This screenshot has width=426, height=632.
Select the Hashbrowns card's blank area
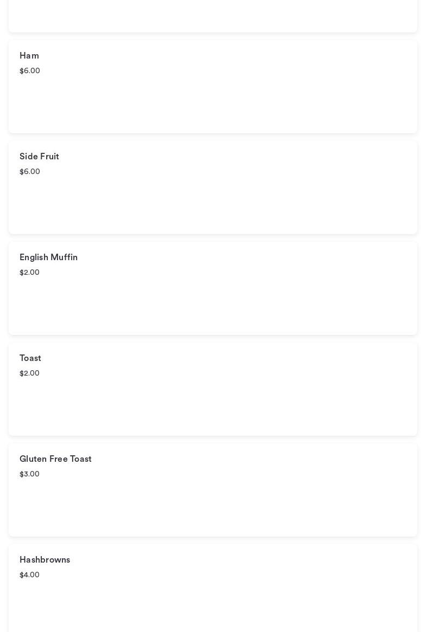213,604
